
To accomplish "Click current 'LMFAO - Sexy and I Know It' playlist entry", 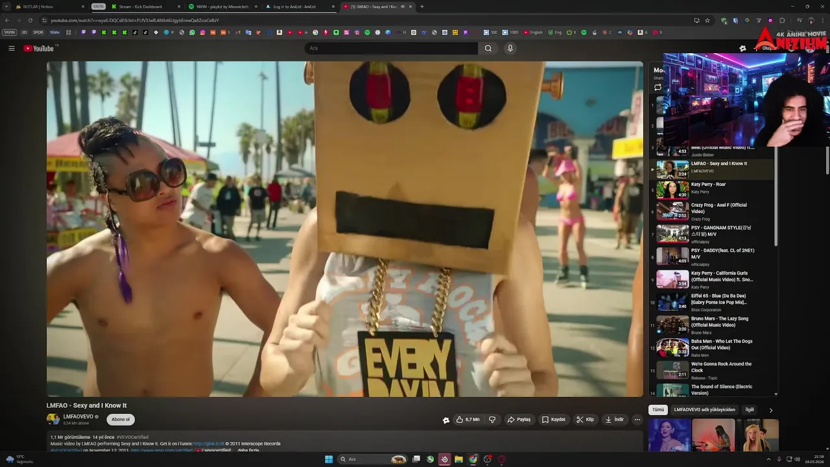I will pos(713,169).
